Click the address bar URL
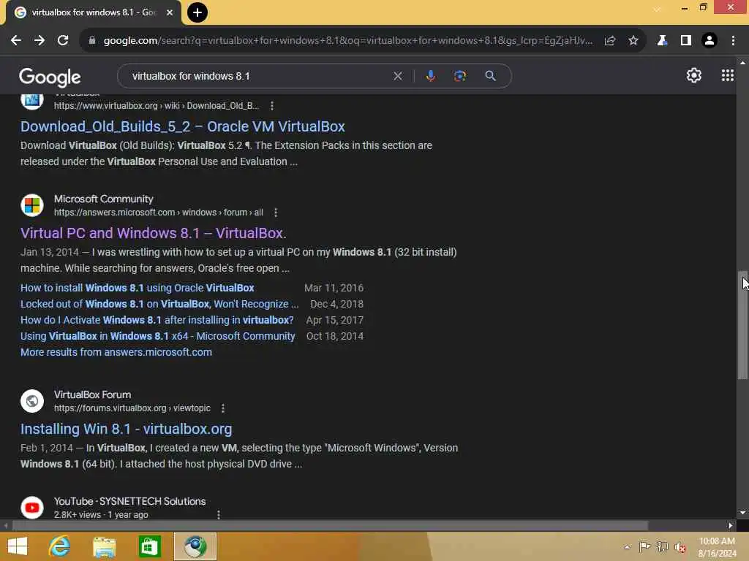The width and height of the screenshot is (749, 561). (347, 41)
